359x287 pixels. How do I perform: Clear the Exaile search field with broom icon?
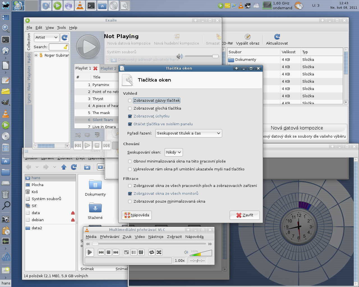tap(66, 47)
